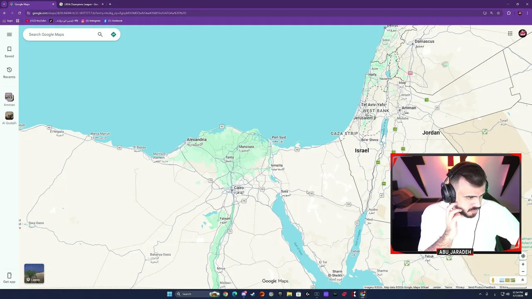Image resolution: width=532 pixels, height=299 pixels.
Task: Focus the Search Google Maps field
Action: click(62, 34)
